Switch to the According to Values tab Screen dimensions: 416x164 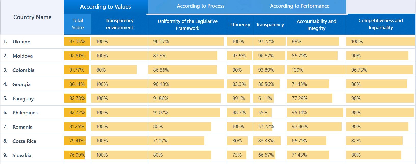105,7
